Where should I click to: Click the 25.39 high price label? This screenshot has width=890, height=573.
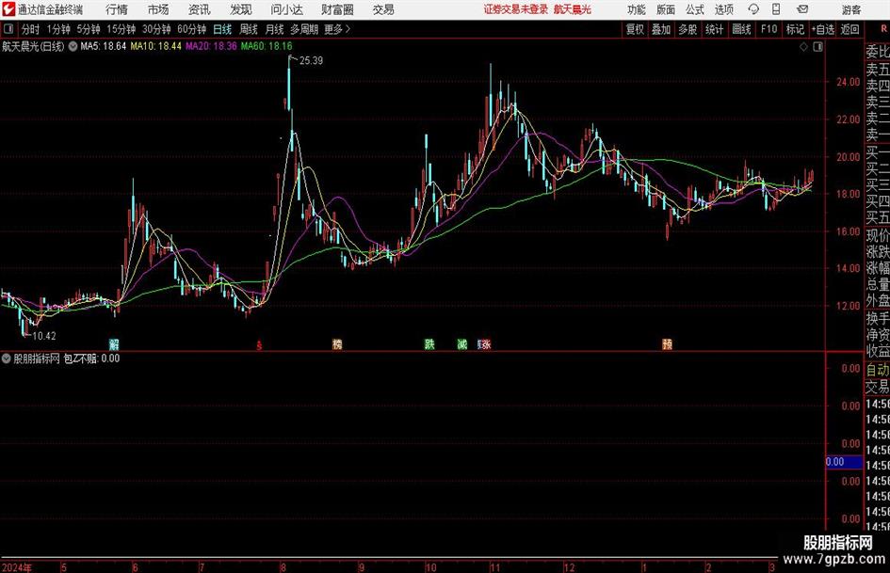pos(311,61)
